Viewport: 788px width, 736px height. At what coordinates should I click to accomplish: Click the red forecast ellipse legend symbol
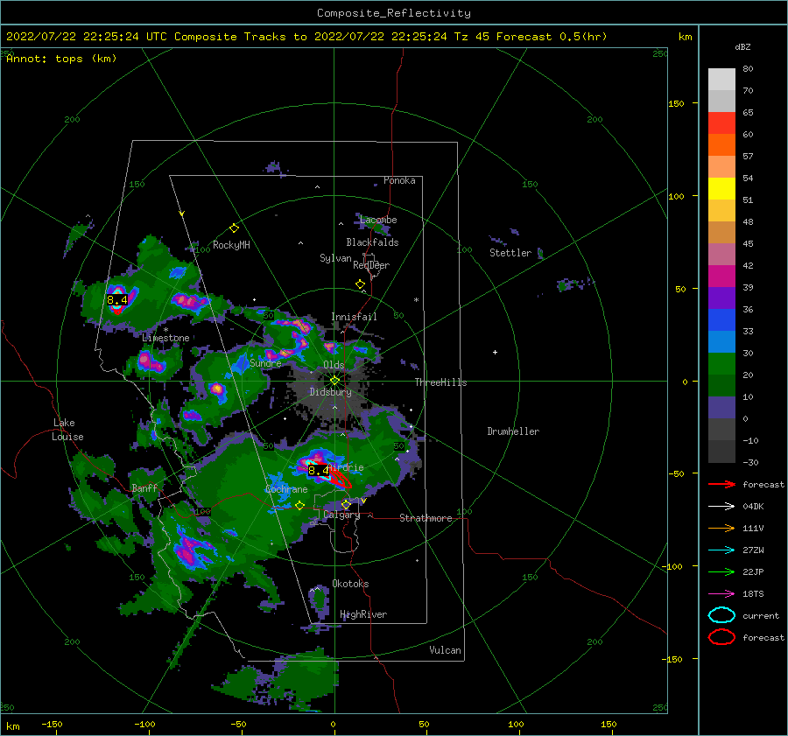[721, 637]
